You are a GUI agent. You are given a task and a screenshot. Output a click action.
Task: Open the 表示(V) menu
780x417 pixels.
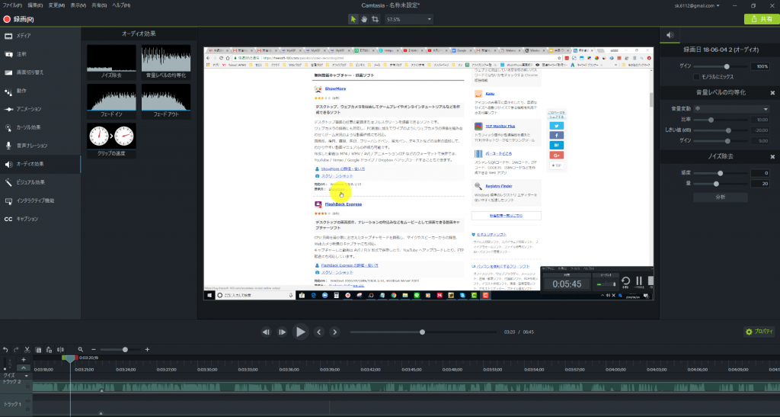[78, 5]
